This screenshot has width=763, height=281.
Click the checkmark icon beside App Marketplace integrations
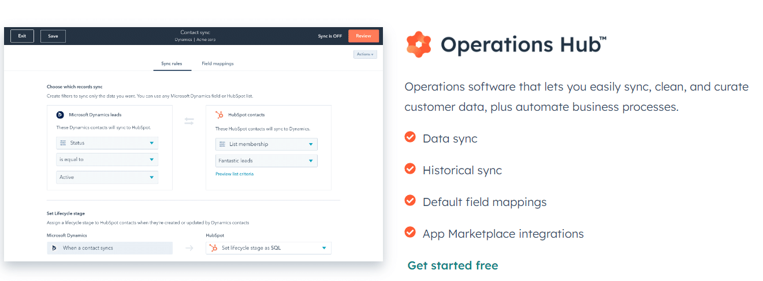click(410, 232)
